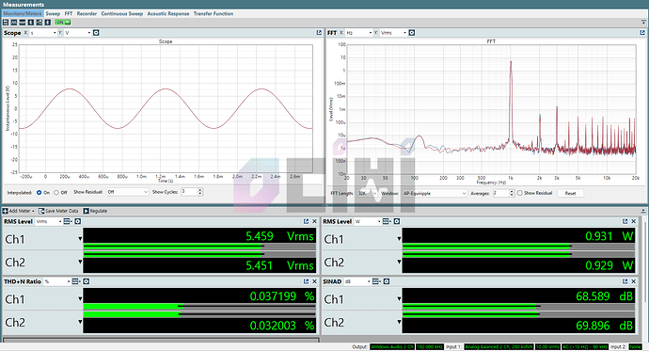649x351 pixels.
Task: Switch to Monitors/Meters tab
Action: tap(23, 14)
